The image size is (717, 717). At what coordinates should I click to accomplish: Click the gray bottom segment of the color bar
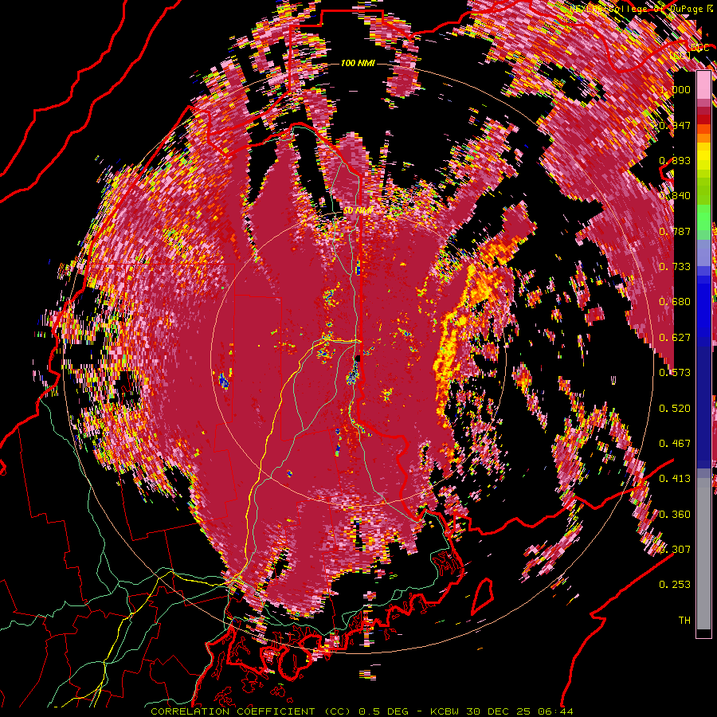(703, 554)
